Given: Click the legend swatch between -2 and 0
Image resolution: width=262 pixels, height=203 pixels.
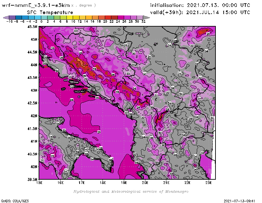Looking at the screenshot, I should coord(38,17).
